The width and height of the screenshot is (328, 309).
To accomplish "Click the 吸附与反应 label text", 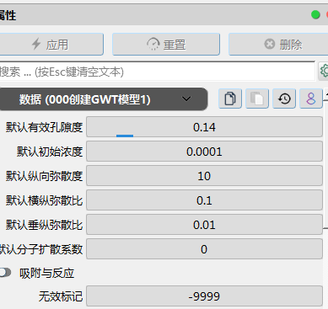I will [46, 273].
